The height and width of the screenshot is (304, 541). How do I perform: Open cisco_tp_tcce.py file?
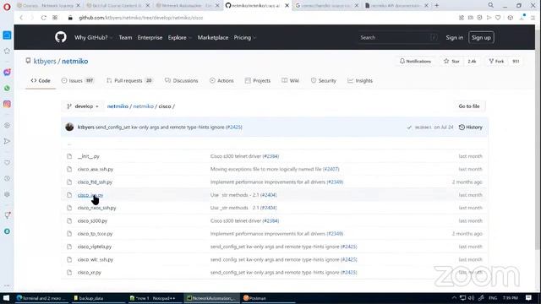96,234
